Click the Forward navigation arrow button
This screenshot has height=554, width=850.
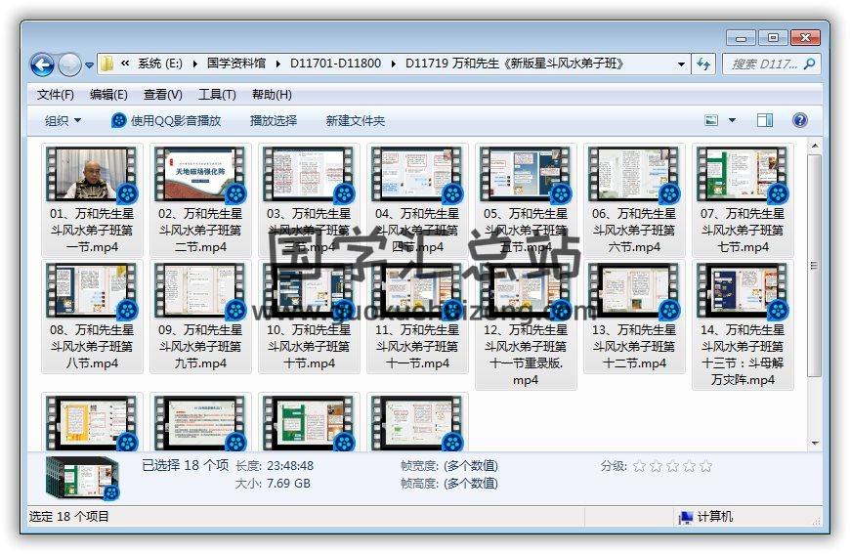[x=69, y=65]
